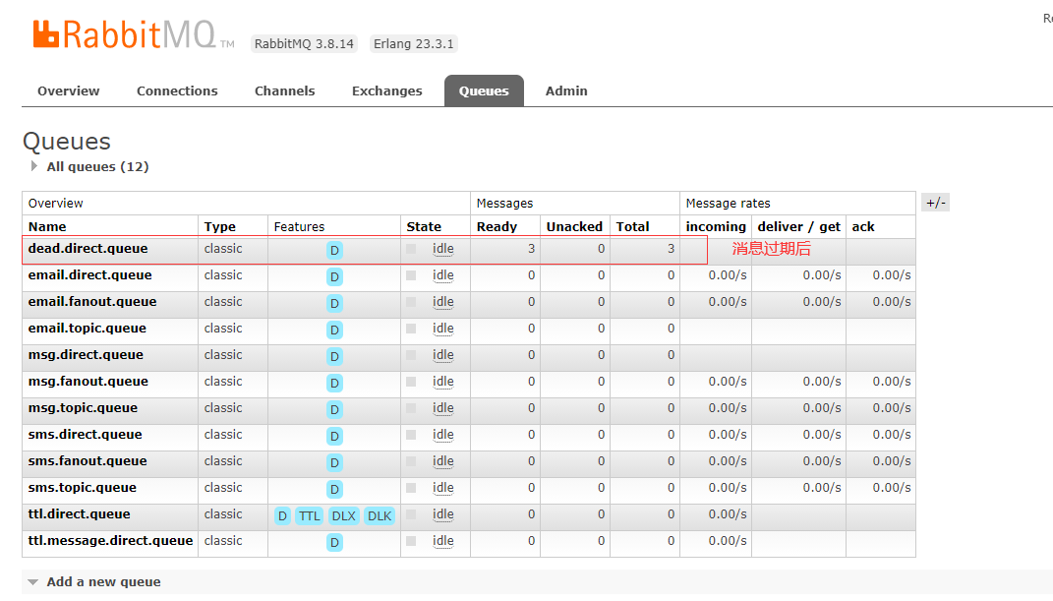
Task: Open the ttl.direct.queue details
Action: pos(80,514)
